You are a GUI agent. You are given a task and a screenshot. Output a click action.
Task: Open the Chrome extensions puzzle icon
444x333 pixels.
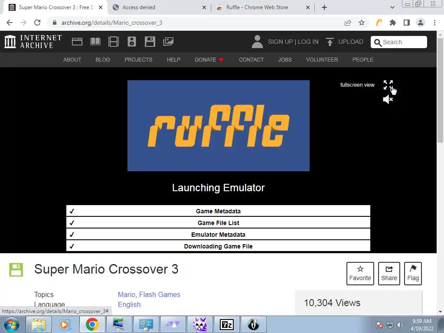pos(393,23)
